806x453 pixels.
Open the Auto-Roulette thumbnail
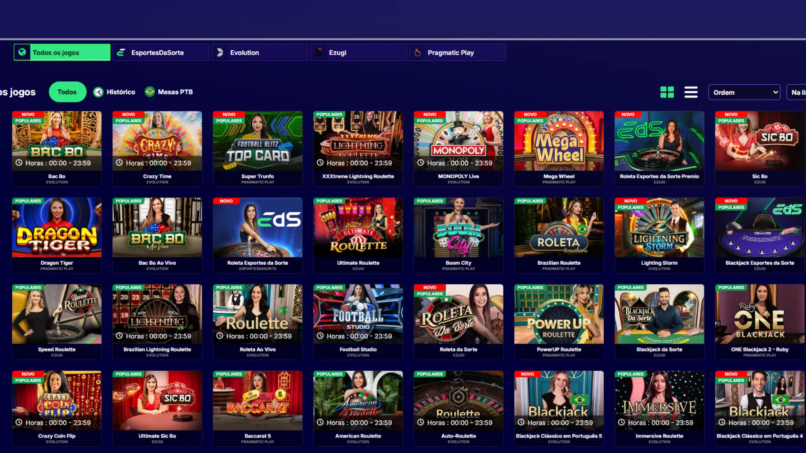(x=458, y=401)
